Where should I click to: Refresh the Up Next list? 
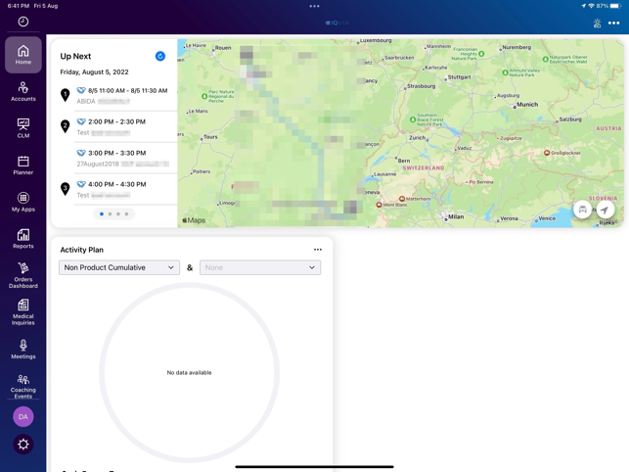(160, 56)
